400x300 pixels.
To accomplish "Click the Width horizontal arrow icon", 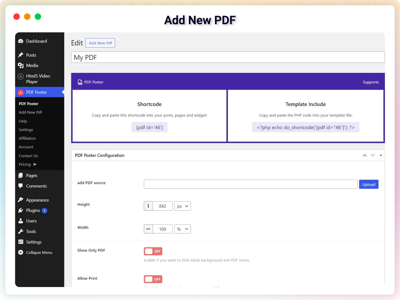I will 148,229.
